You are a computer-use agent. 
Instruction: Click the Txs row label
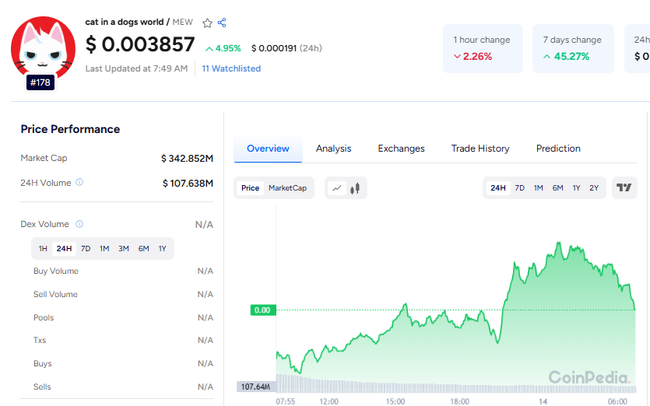[x=40, y=340]
